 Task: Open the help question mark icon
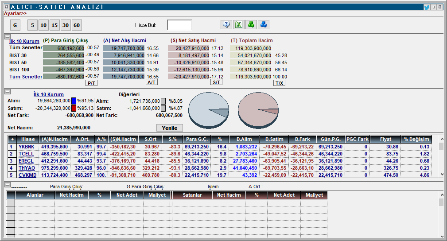pyautogui.click(x=226, y=25)
